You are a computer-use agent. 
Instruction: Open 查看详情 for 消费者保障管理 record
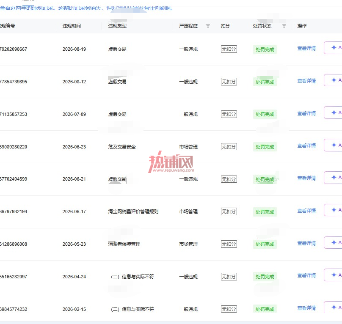[x=306, y=243]
